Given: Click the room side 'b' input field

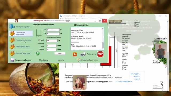Looking at the screenshot, I should click(x=53, y=34).
